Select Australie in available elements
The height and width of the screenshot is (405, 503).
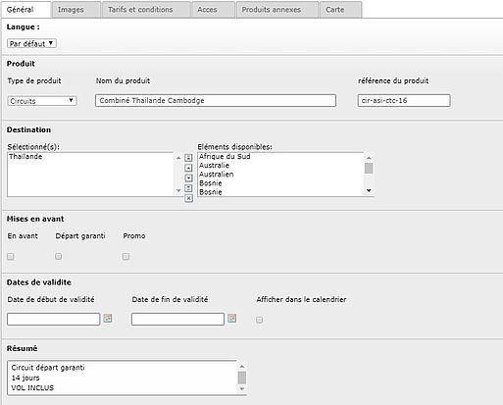(x=215, y=166)
